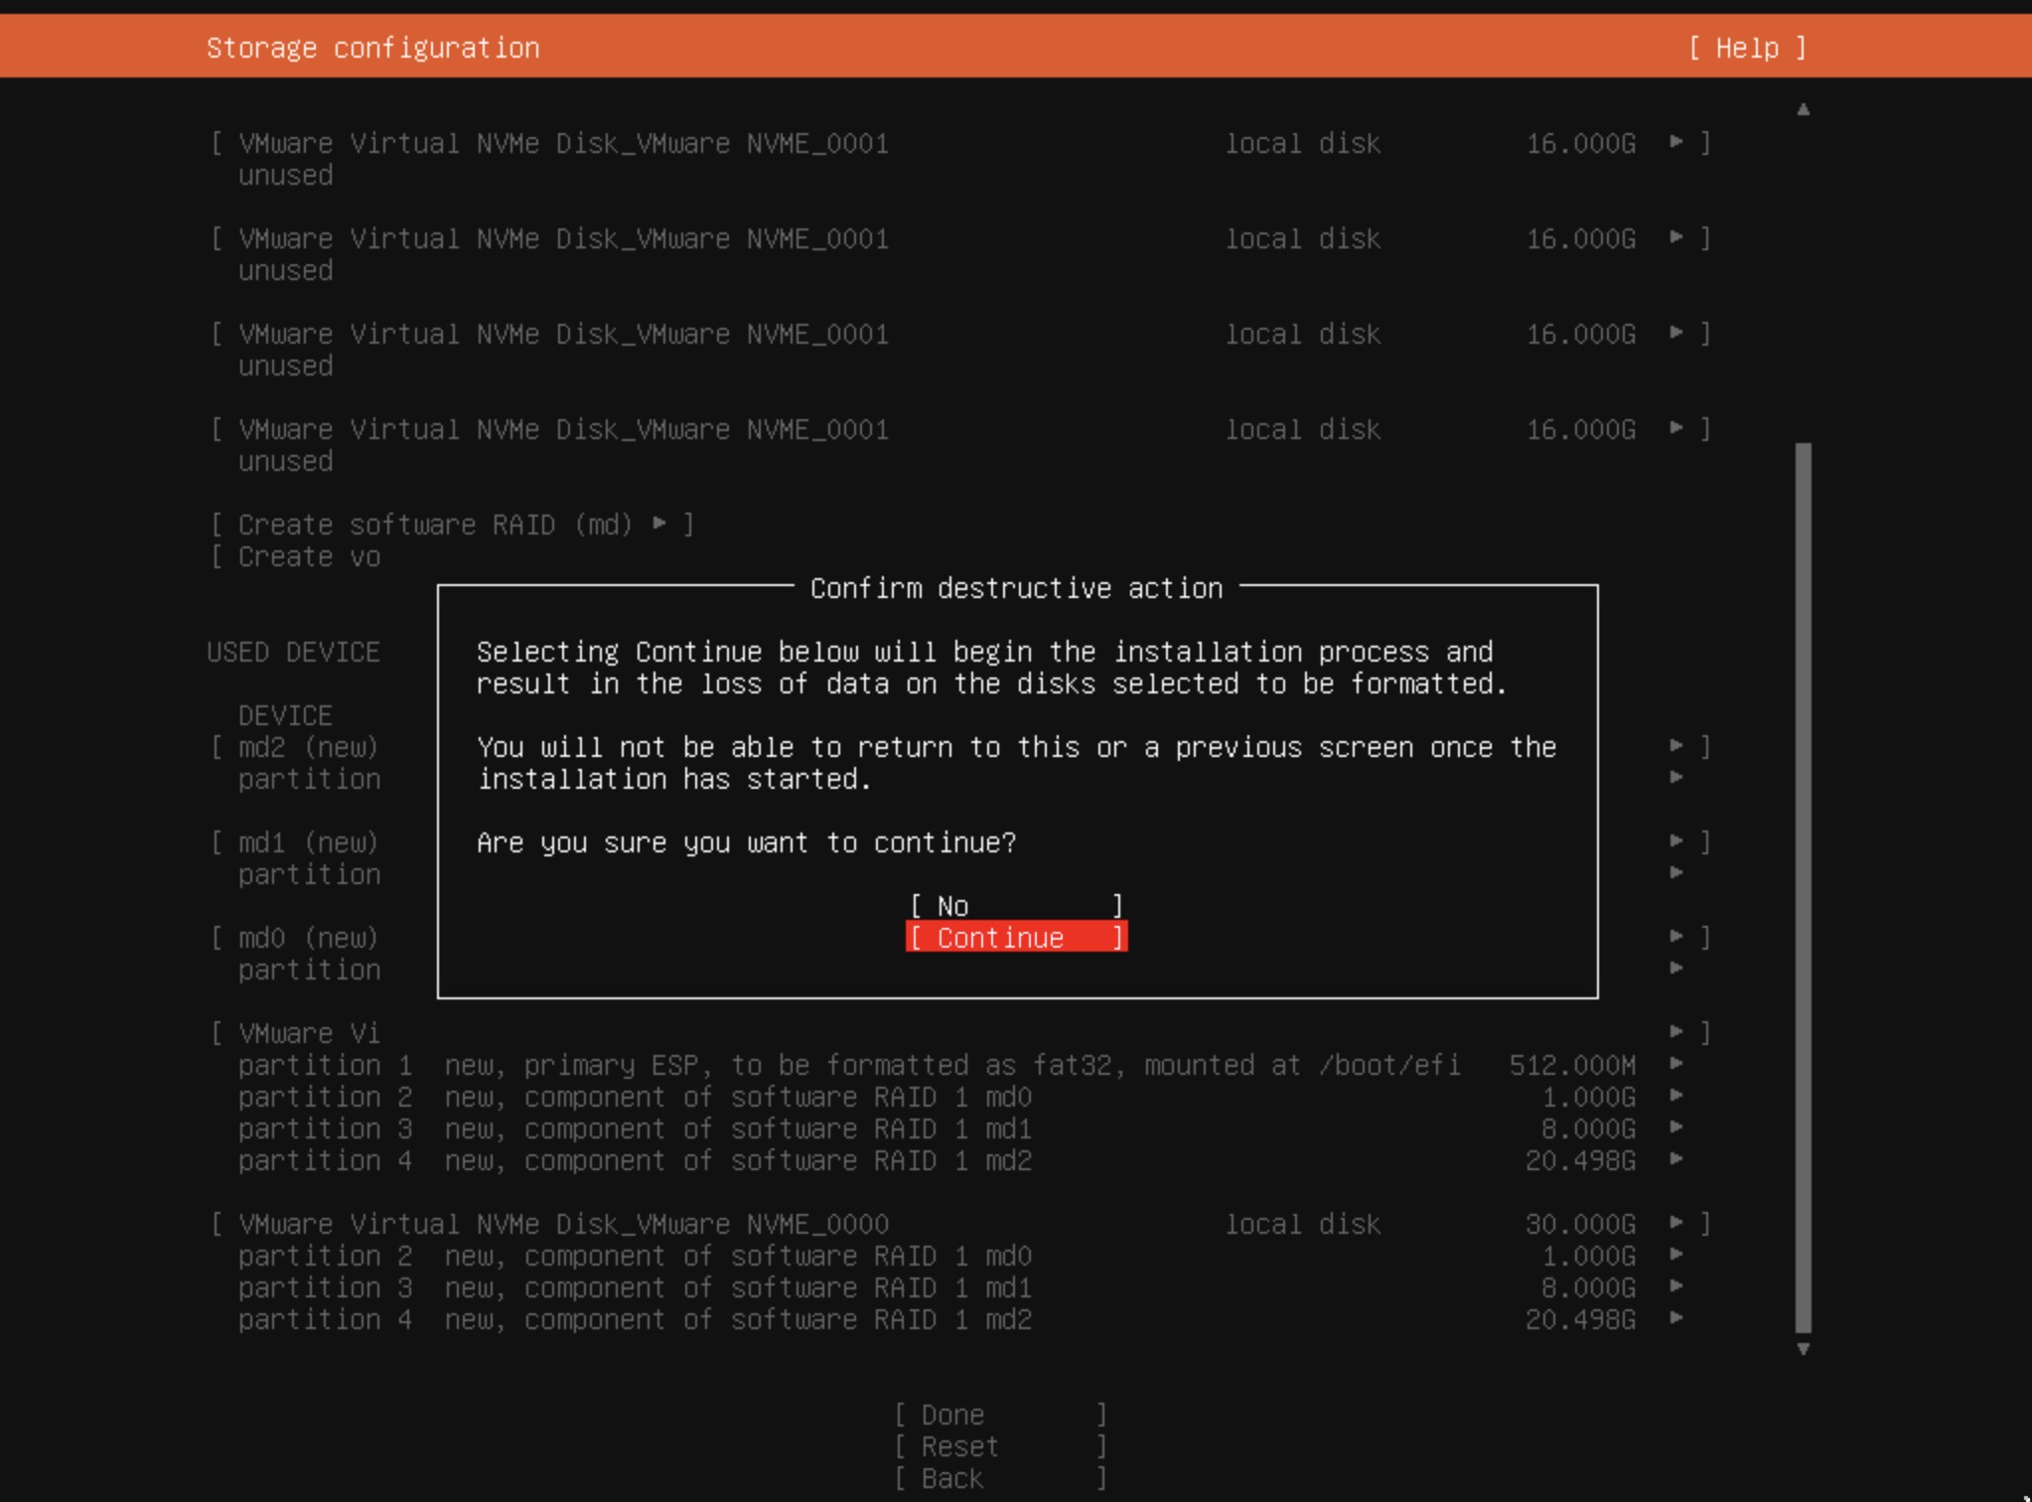
Task: Select Continue to confirm destructive action
Action: click(x=1015, y=937)
